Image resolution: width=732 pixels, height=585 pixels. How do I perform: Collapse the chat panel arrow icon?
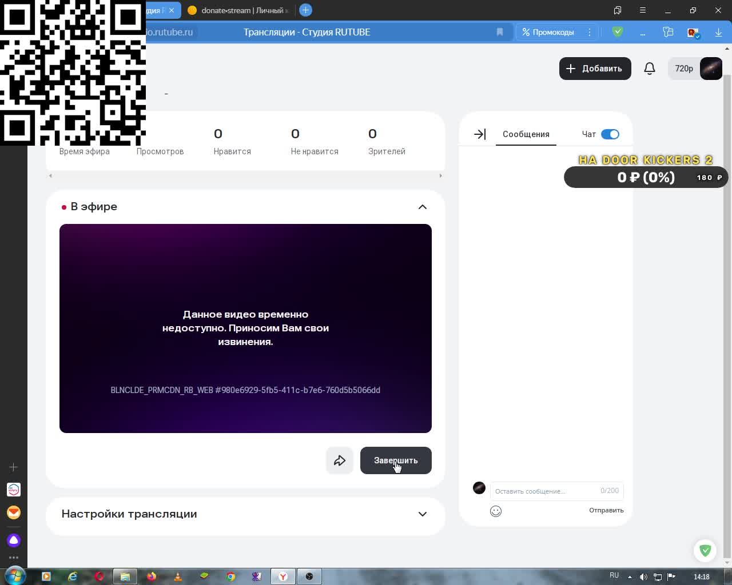tap(480, 134)
